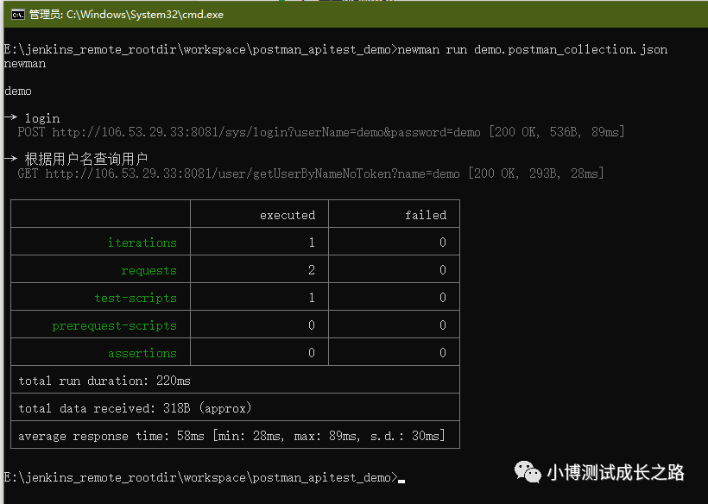Viewport: 708px width, 504px height.
Task: Click the failed value for prerequest-scripts
Action: click(x=442, y=325)
